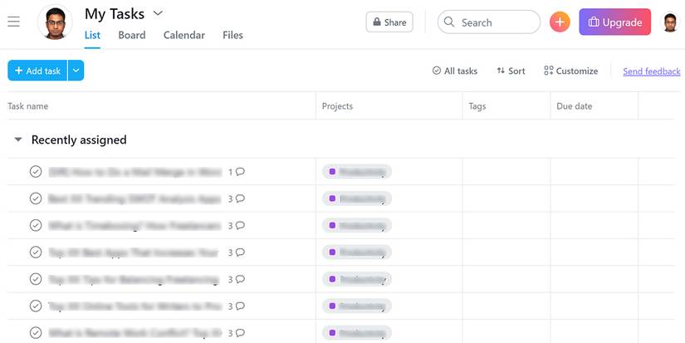Open the Customize view options
Image resolution: width=685 pixels, height=343 pixels.
[570, 71]
